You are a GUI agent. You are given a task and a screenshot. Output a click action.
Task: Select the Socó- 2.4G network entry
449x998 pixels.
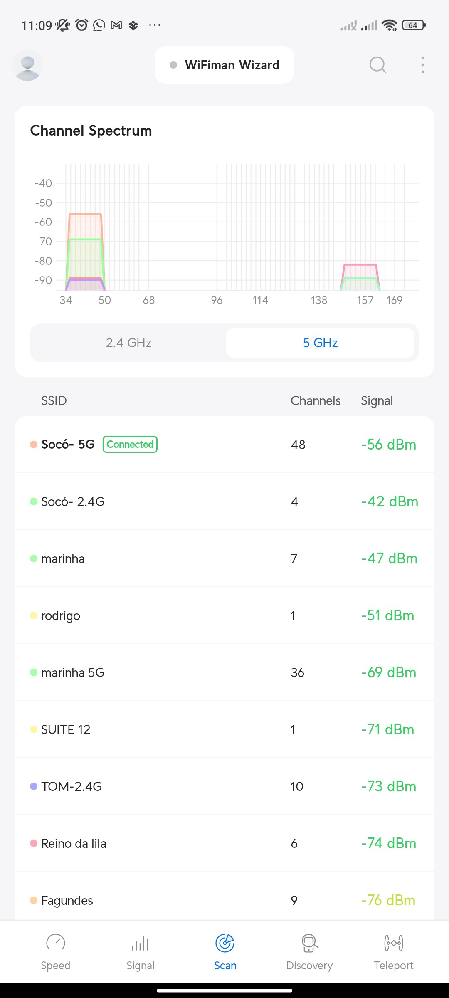coord(224,501)
